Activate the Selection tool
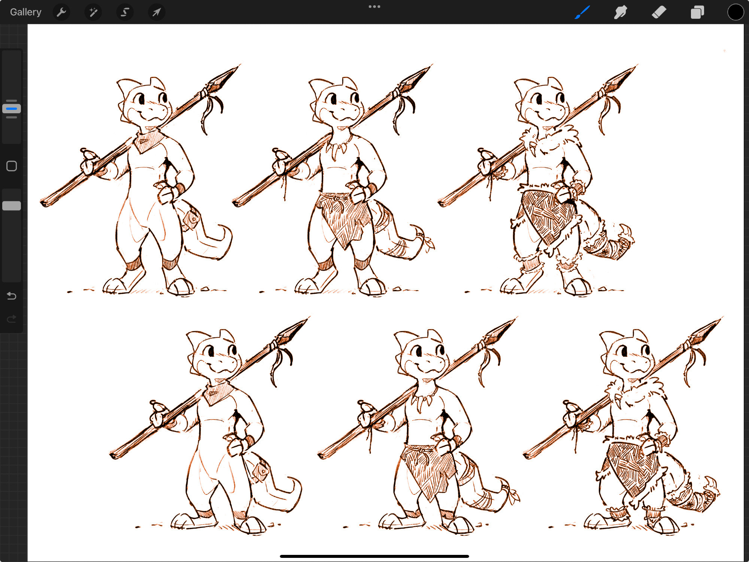The image size is (749, 562). pyautogui.click(x=125, y=12)
